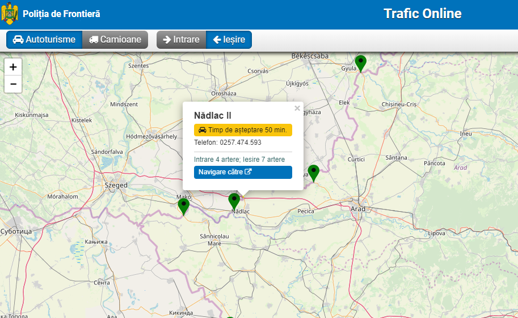Click the phone number 0257.474.593
The width and height of the screenshot is (518, 318).
[241, 143]
